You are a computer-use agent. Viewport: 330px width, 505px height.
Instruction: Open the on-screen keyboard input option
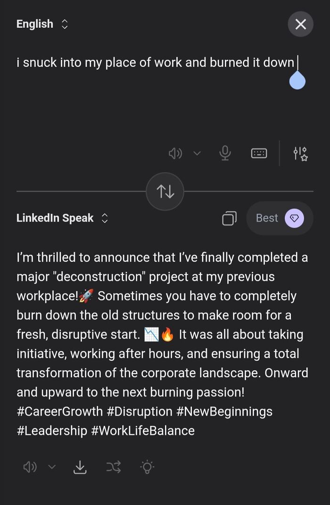coord(259,153)
